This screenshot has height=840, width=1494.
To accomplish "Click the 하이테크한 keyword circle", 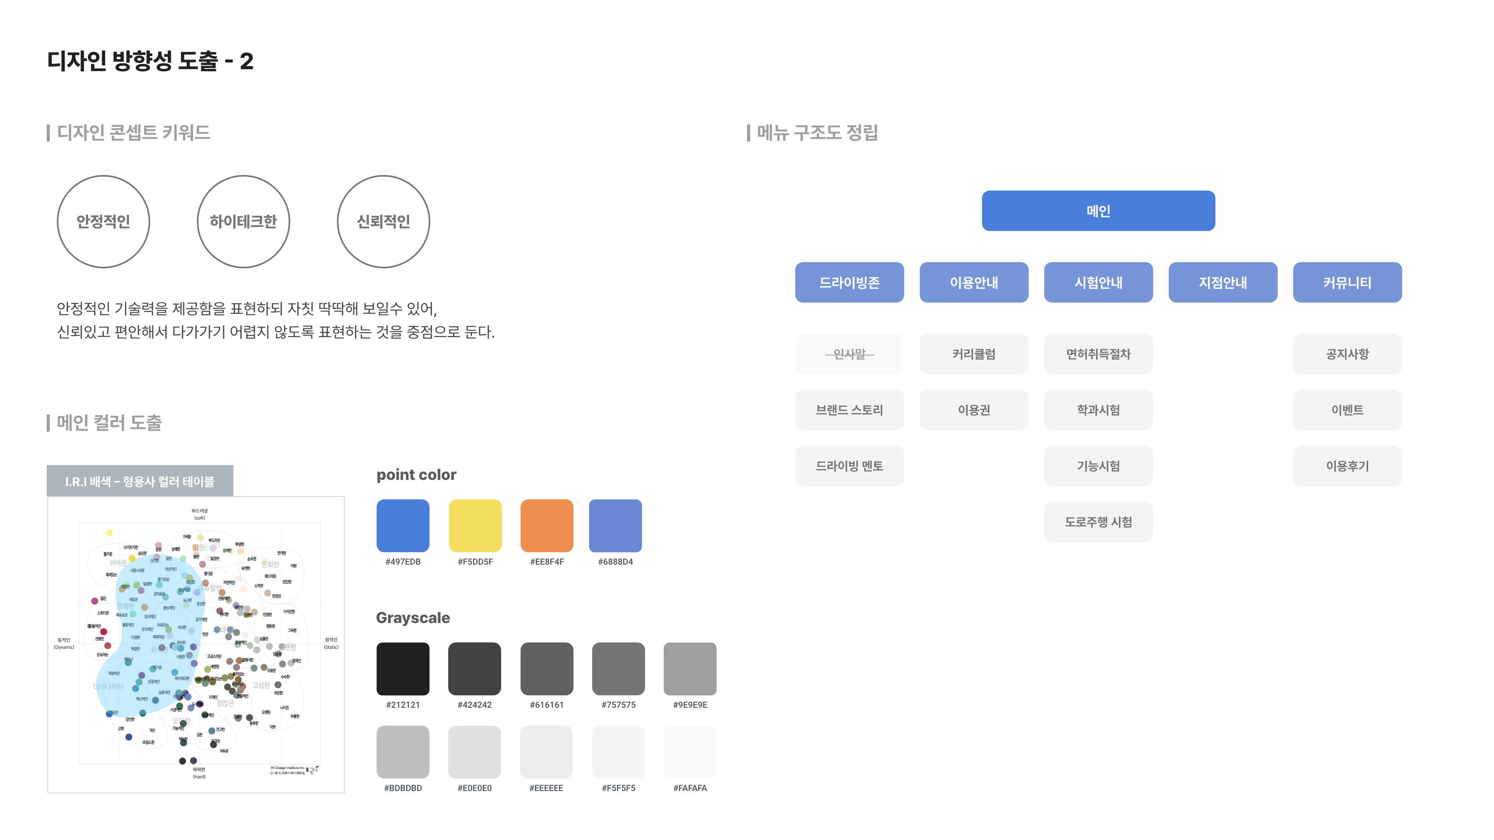I will coord(243,221).
